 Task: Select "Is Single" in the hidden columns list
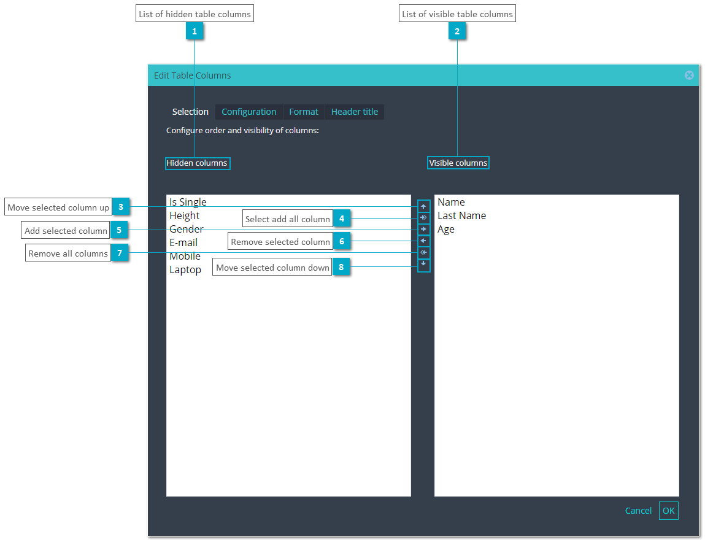188,201
